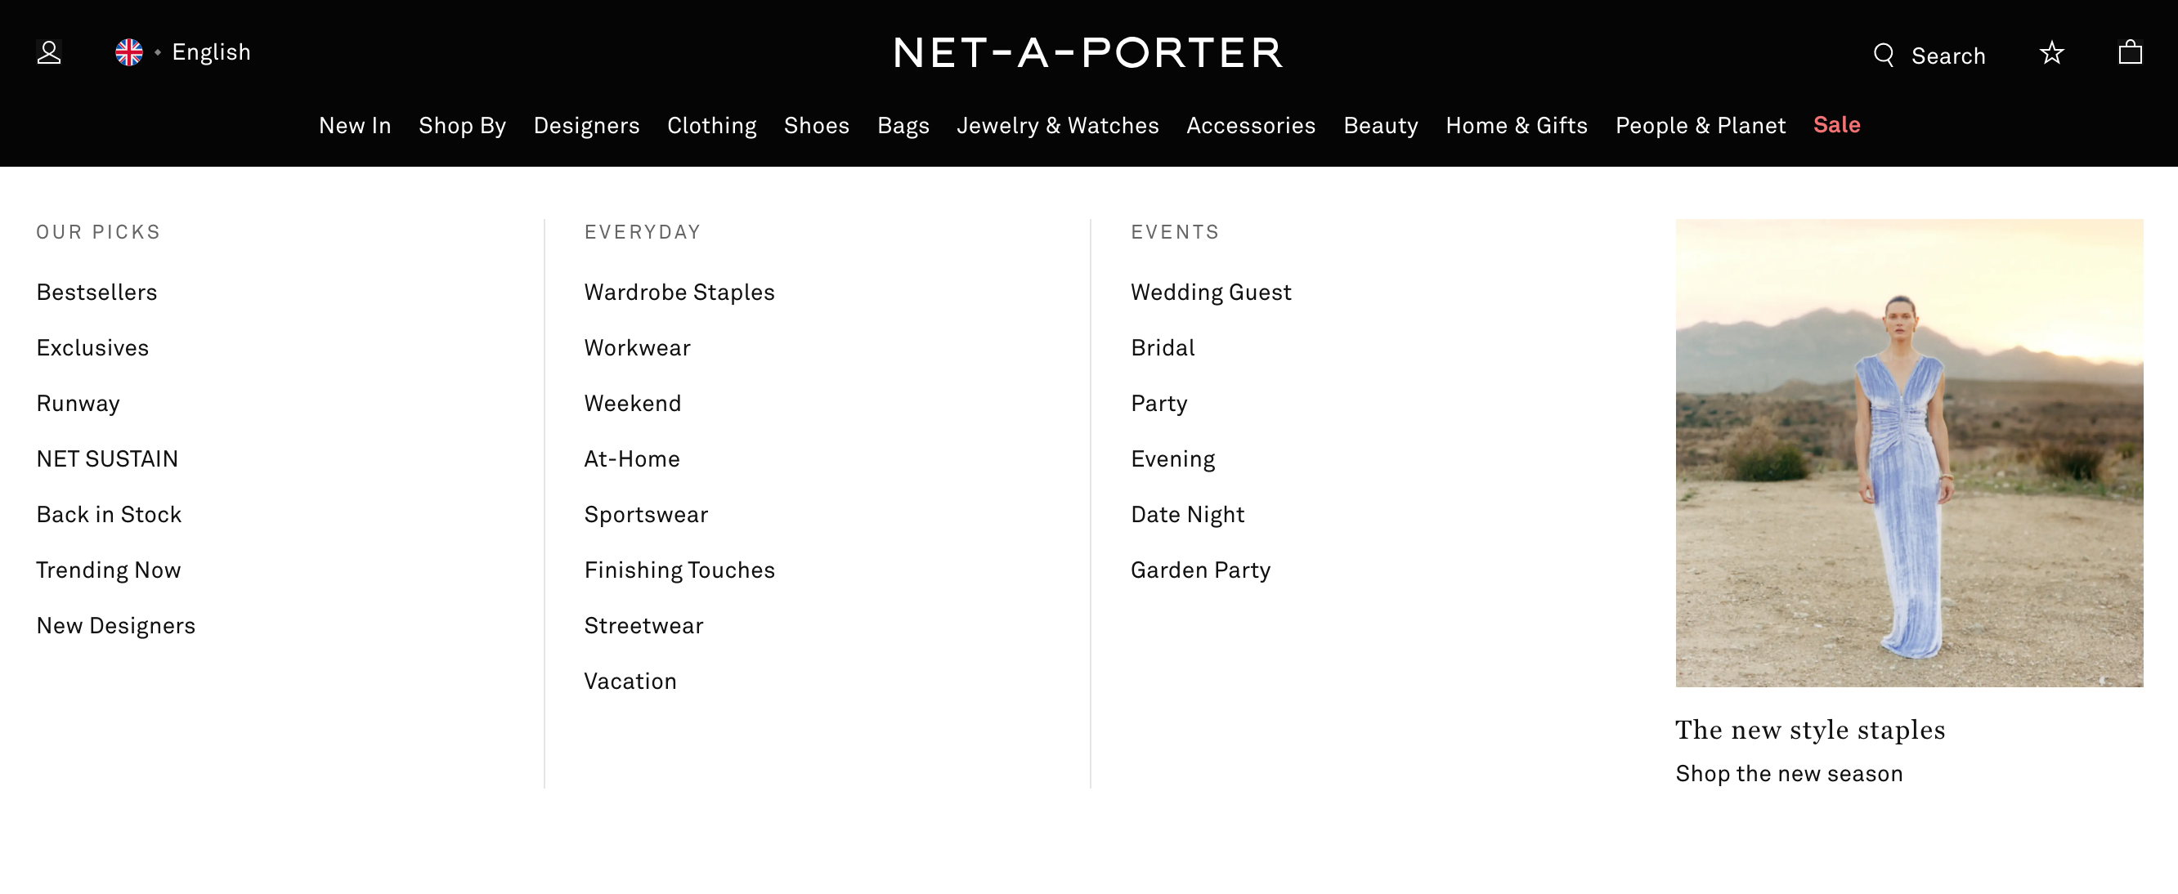Click the NET-A-PORTER logo

[x=1088, y=52]
